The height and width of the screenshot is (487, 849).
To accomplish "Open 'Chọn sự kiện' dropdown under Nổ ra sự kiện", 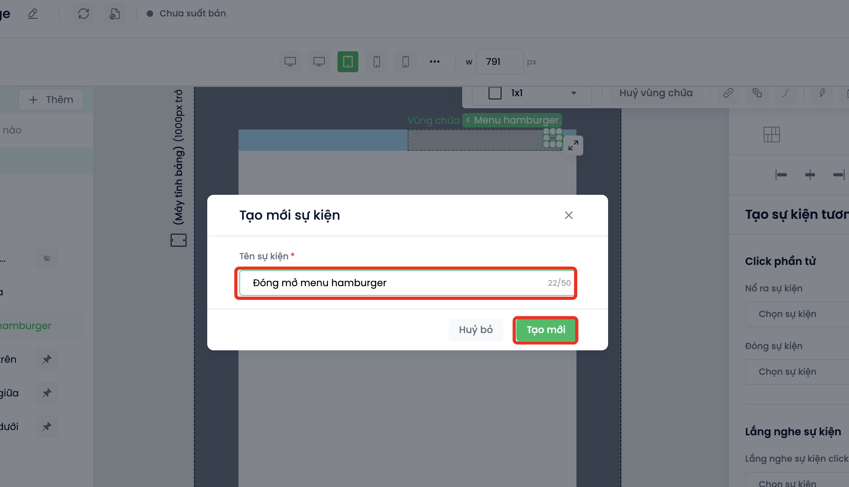I will click(x=796, y=314).
